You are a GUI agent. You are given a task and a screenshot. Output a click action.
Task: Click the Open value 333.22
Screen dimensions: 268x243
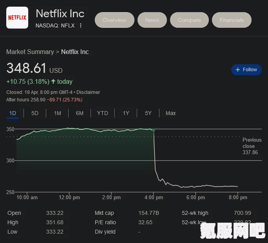click(55, 213)
